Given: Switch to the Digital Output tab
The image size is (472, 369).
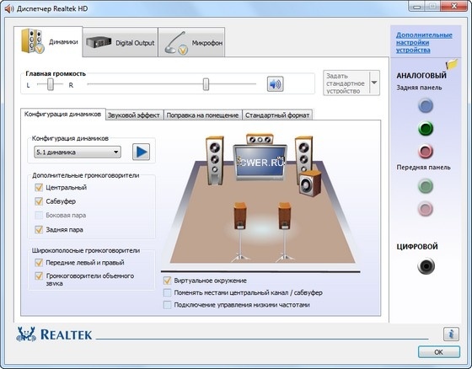Looking at the screenshot, I should point(121,42).
